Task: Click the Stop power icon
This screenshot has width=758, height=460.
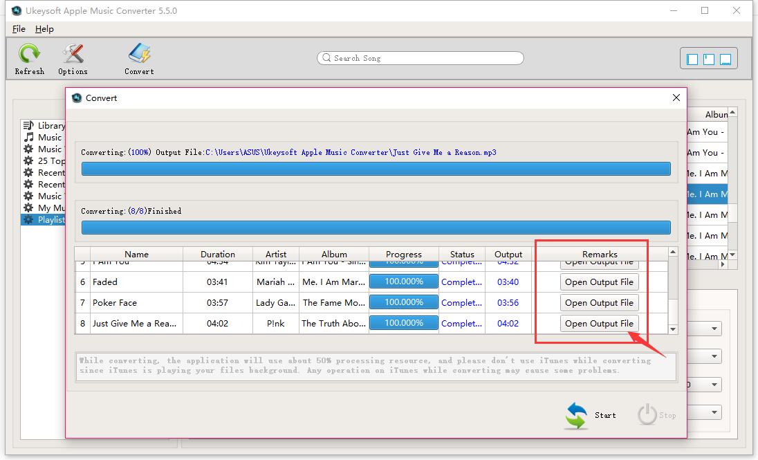Action: pos(647,414)
